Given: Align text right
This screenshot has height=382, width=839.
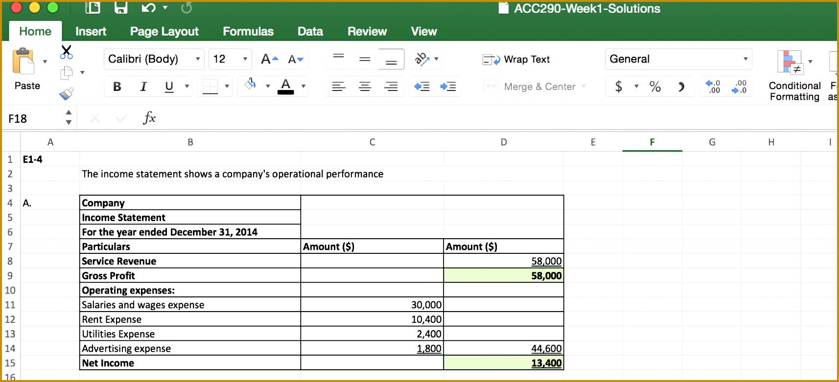Looking at the screenshot, I should pyautogui.click(x=391, y=87).
